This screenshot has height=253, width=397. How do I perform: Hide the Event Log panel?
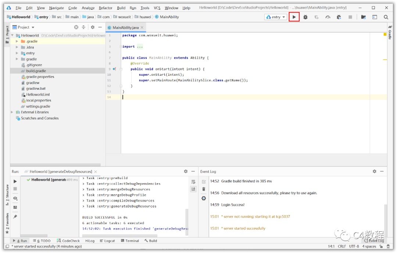[x=382, y=171]
